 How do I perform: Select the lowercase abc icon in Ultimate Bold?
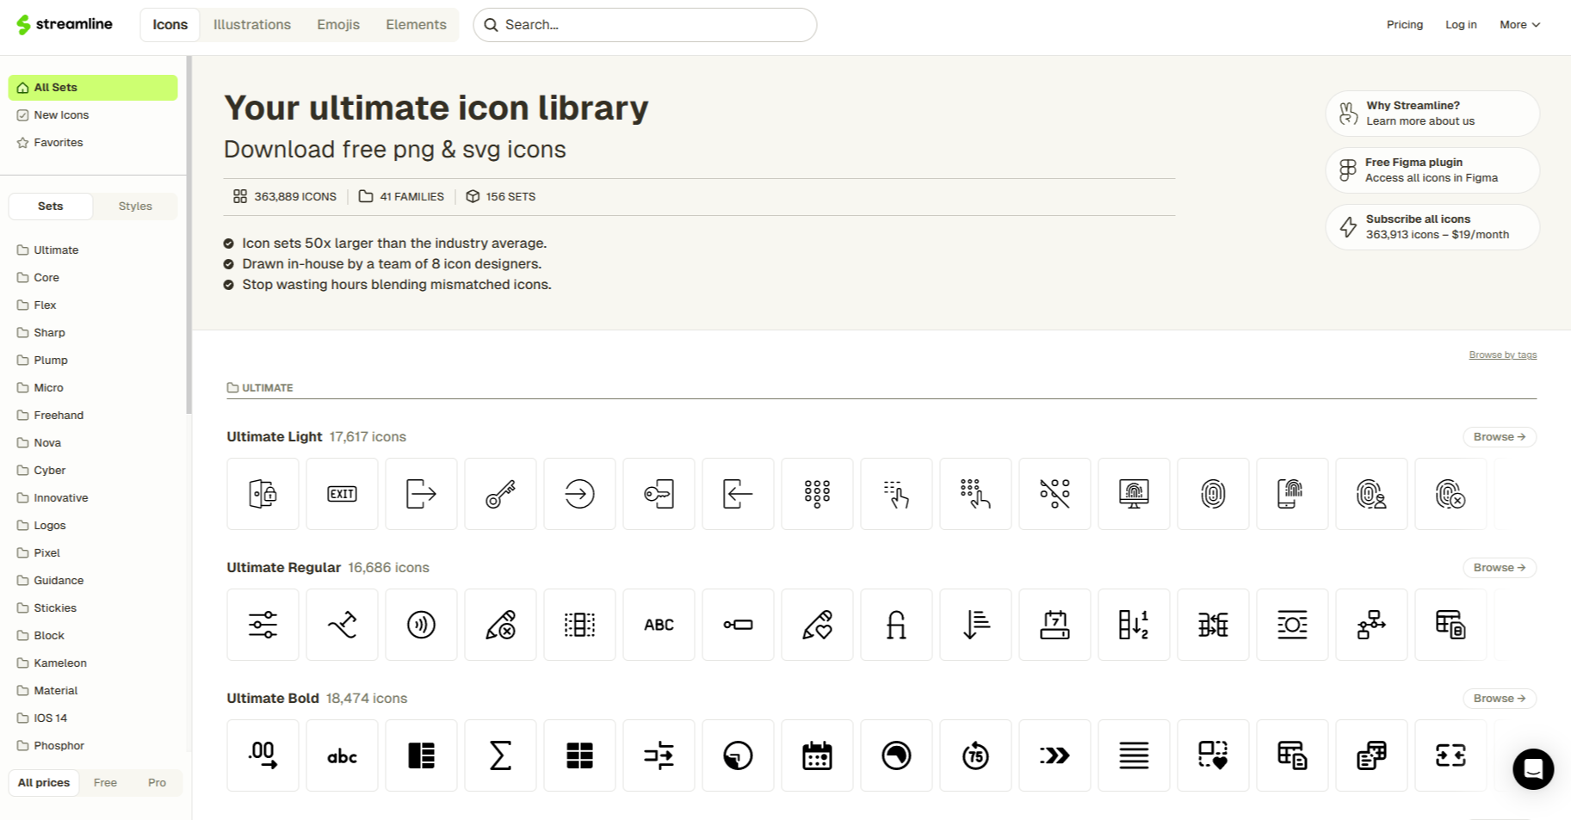coord(342,755)
